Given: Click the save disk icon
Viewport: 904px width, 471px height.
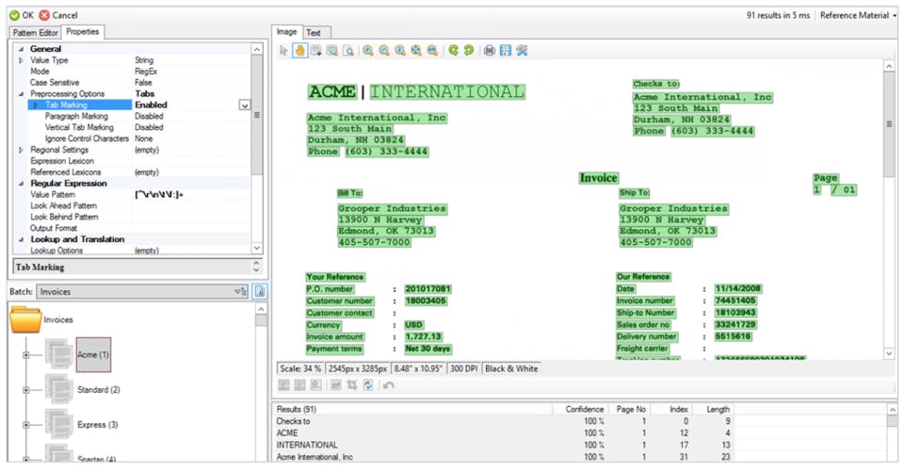Looking at the screenshot, I should (506, 51).
